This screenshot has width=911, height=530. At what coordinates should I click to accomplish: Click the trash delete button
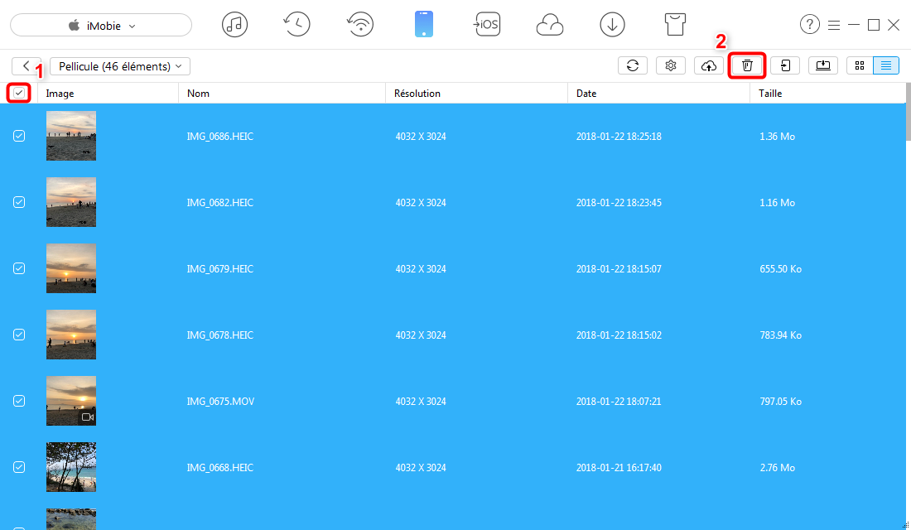(747, 65)
